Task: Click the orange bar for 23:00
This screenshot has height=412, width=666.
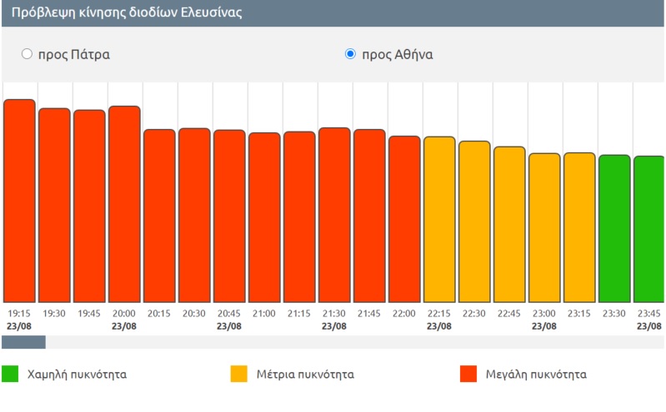Action: point(544,227)
